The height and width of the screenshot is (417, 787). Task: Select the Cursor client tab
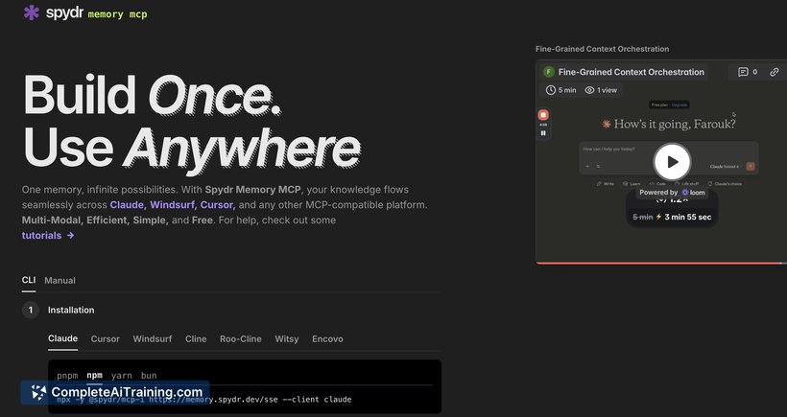(105, 338)
